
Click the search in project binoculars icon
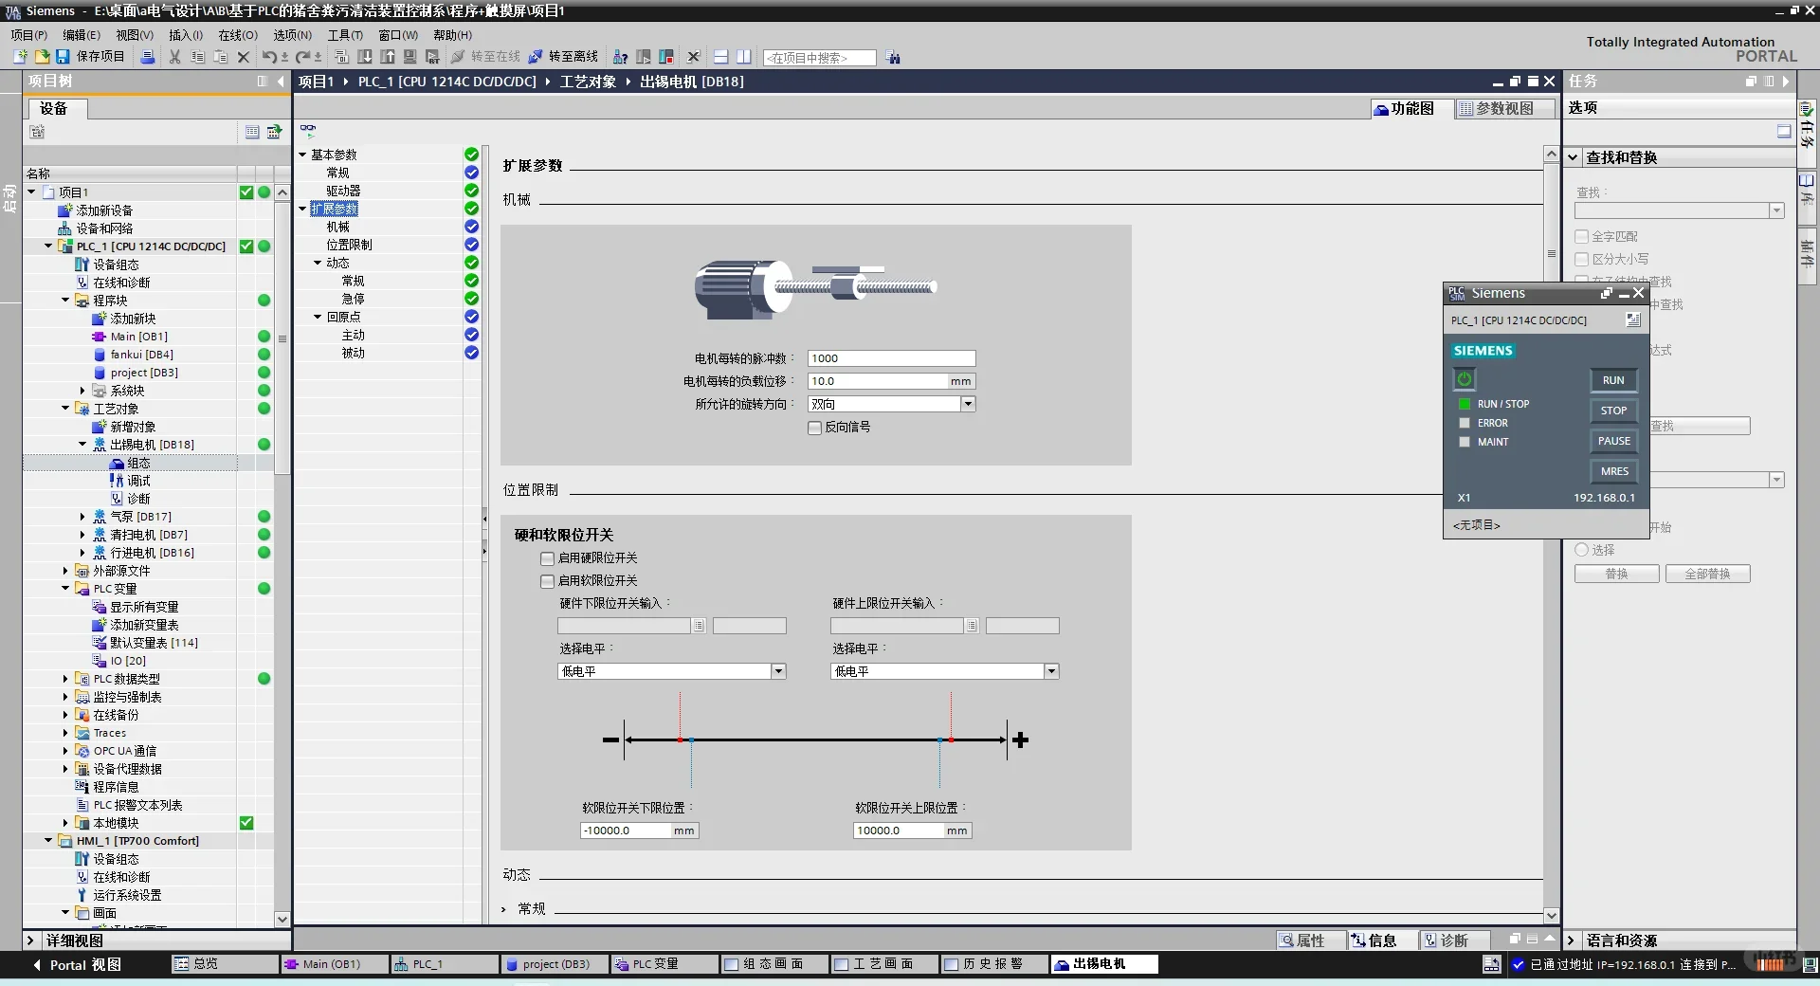coord(893,58)
